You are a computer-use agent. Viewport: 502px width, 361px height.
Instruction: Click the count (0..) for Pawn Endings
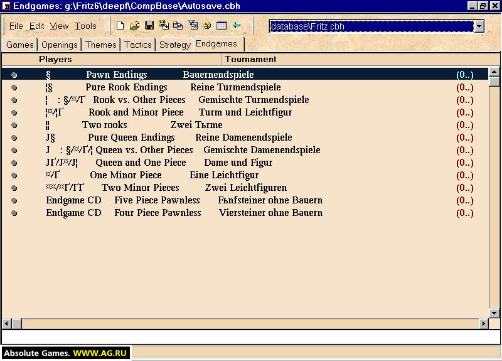pos(464,75)
